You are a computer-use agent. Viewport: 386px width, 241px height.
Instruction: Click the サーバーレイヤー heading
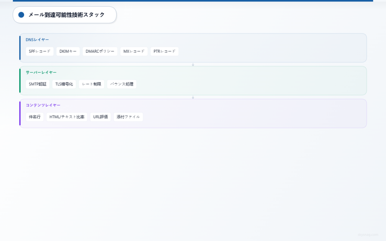41,72
